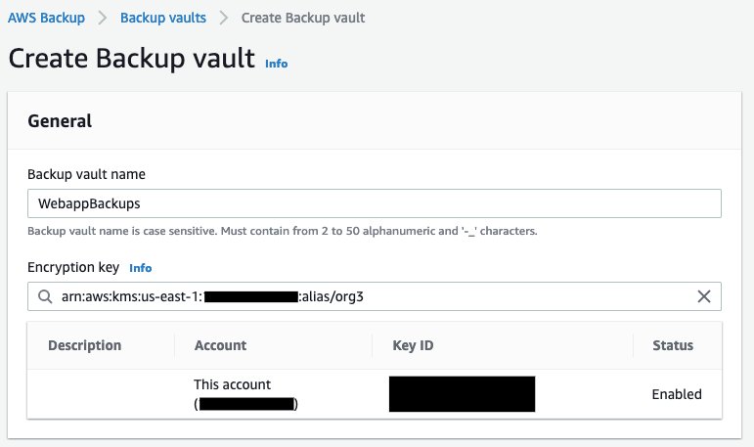The width and height of the screenshot is (754, 447).
Task: Sort by the Description column header
Action: coord(85,345)
